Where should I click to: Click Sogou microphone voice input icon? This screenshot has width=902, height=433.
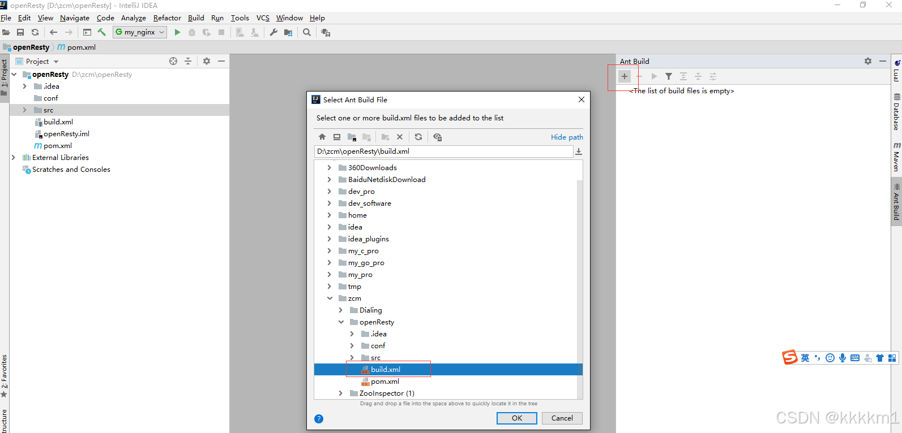(843, 358)
